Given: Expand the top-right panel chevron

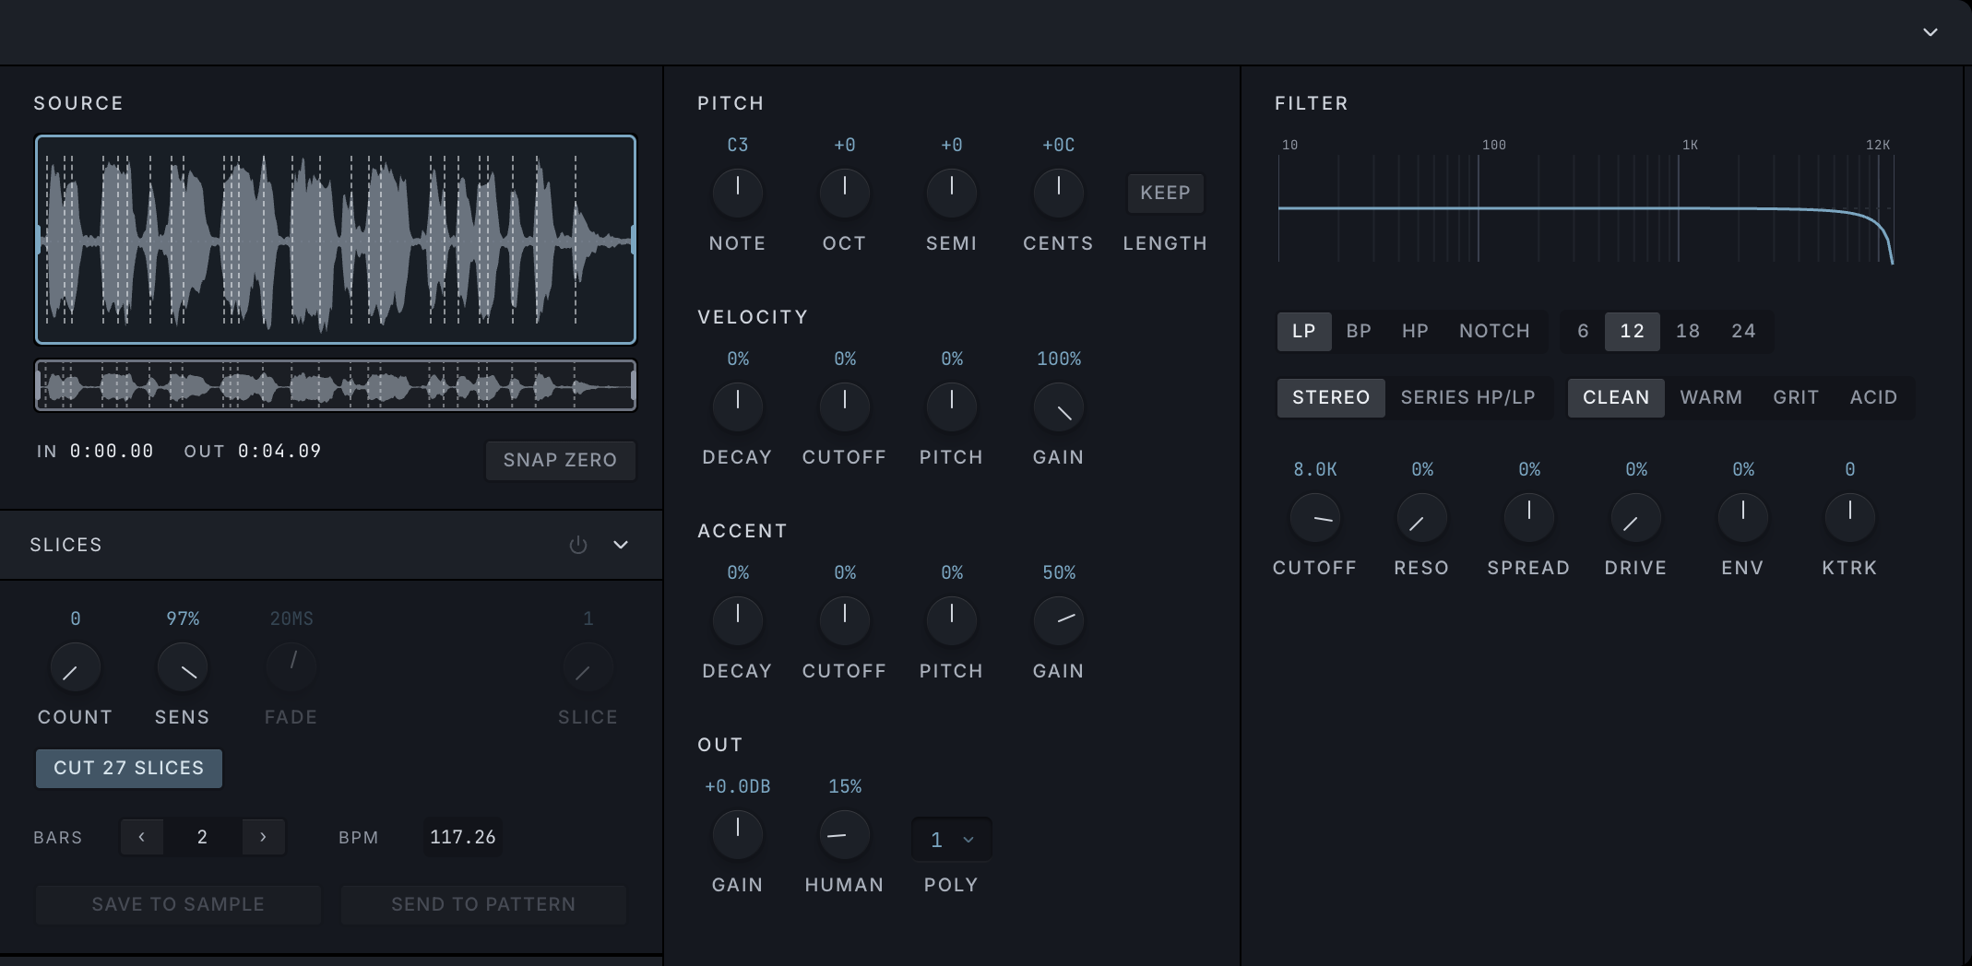Looking at the screenshot, I should click(1930, 32).
